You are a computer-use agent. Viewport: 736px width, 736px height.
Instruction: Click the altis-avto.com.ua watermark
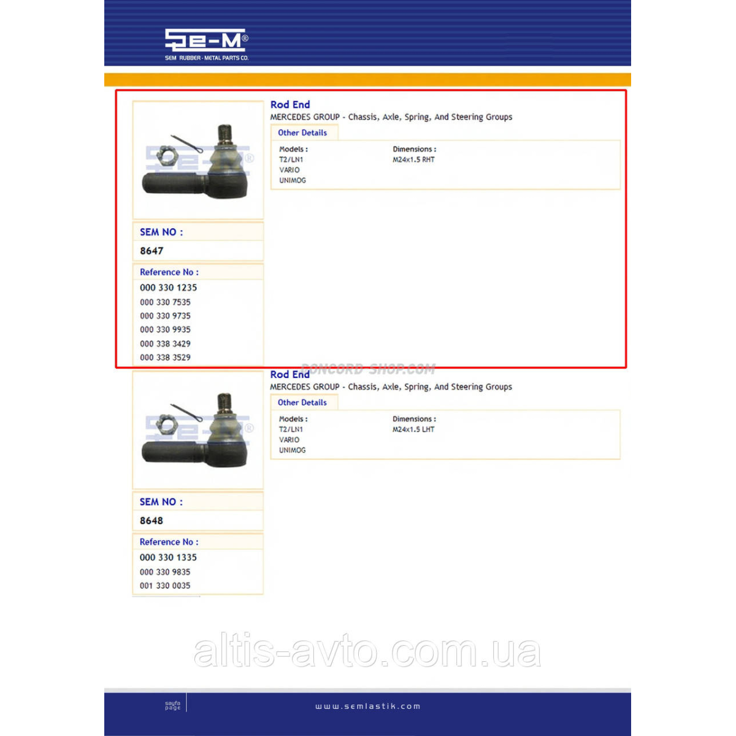click(x=367, y=651)
